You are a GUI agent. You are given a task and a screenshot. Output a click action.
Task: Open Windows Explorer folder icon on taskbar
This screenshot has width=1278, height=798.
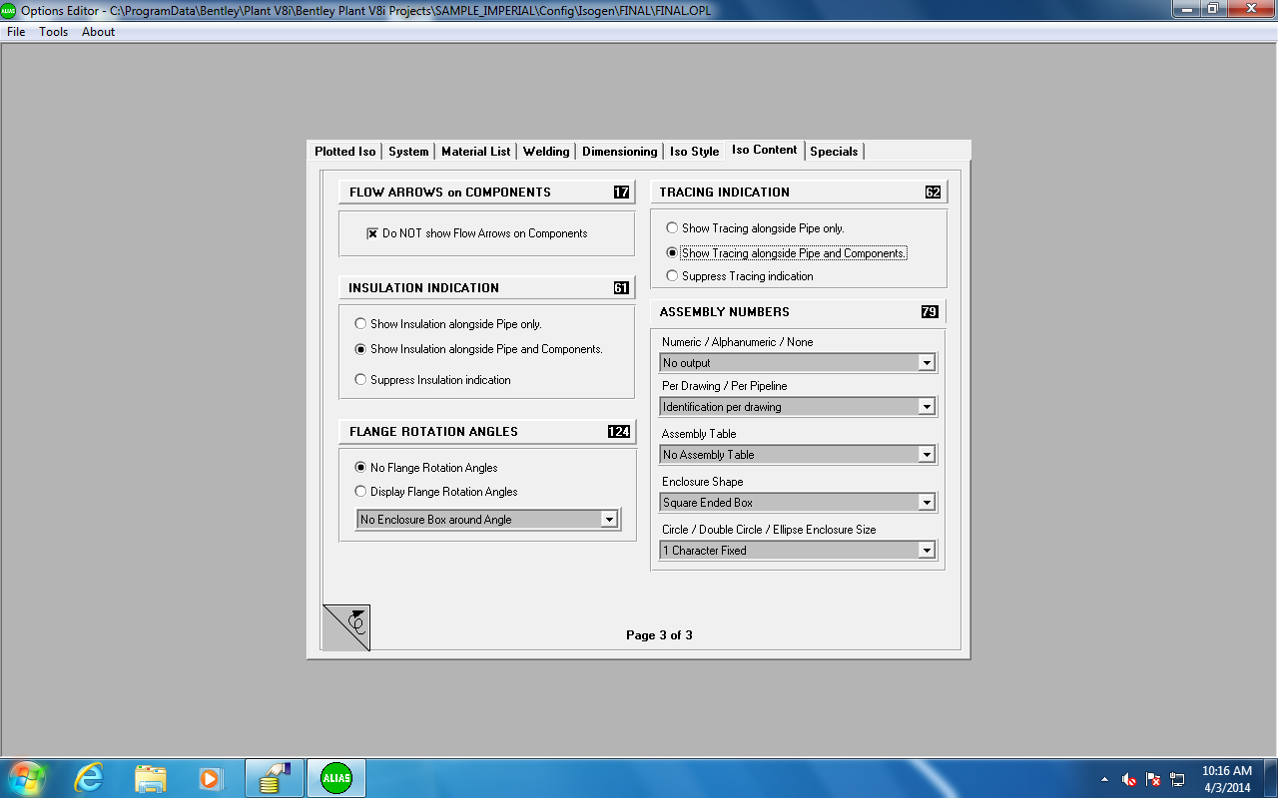tap(150, 778)
